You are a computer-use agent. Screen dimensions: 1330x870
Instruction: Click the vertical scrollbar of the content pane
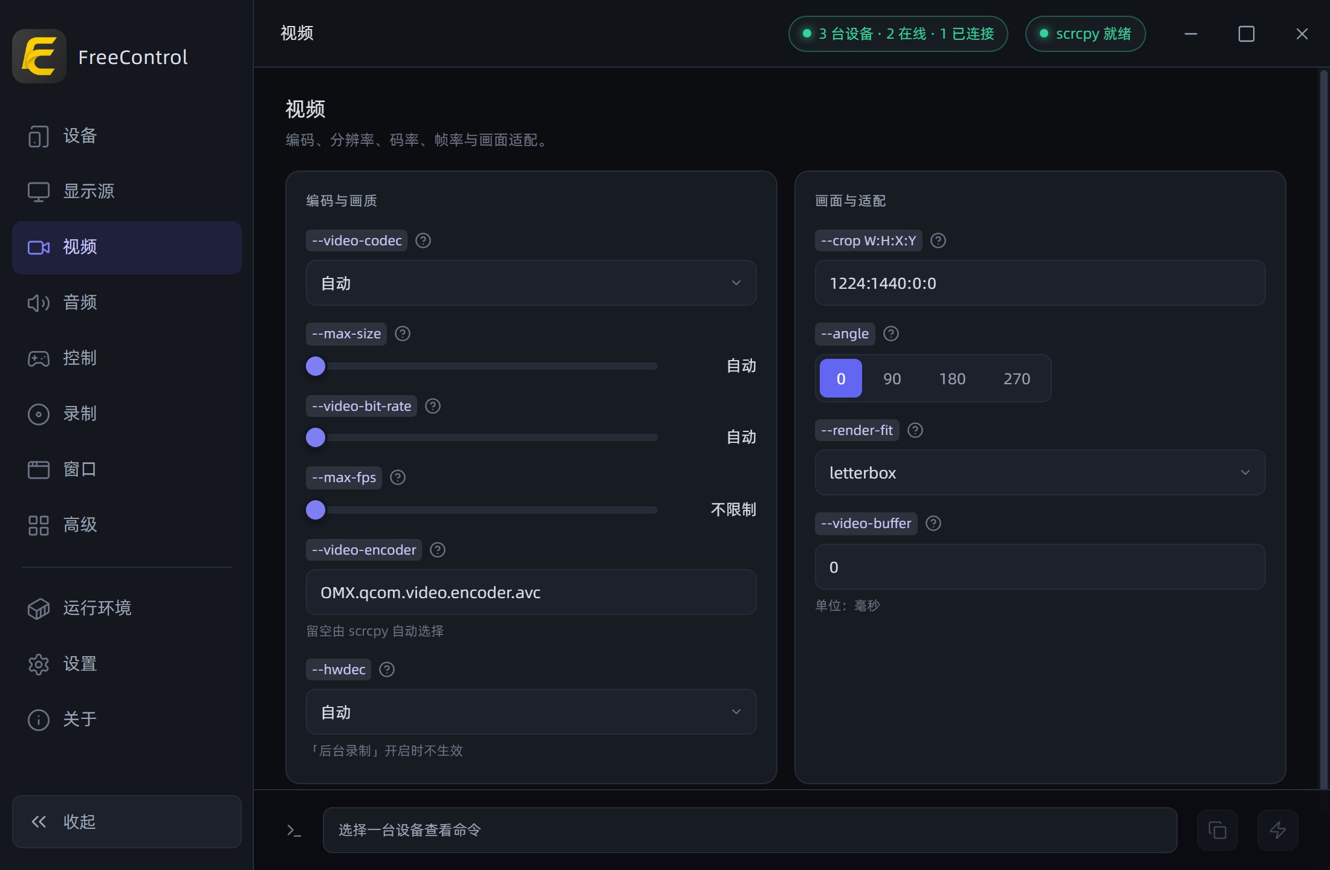tap(1324, 429)
